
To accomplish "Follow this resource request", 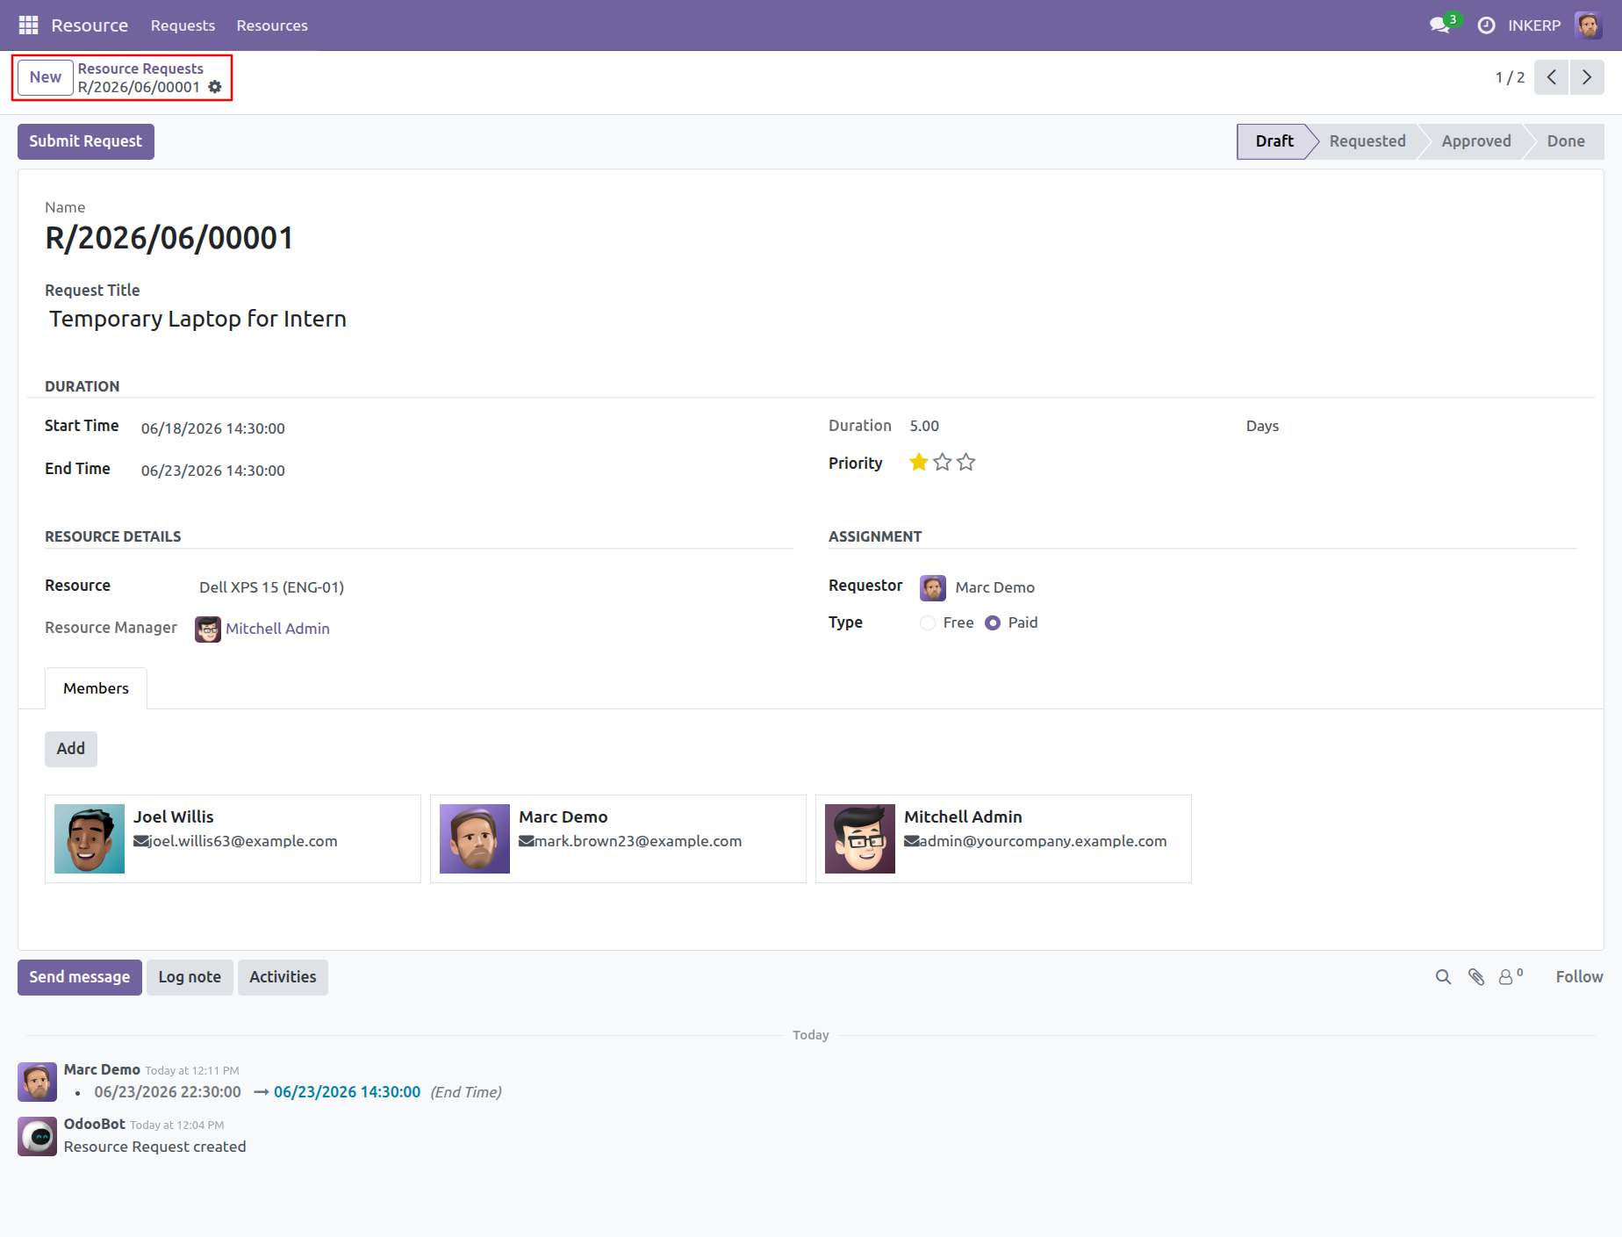I will point(1579,977).
